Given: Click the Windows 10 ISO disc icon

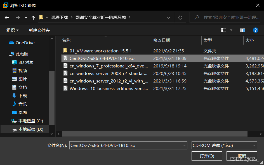Looking at the screenshot, I should 65,88.
